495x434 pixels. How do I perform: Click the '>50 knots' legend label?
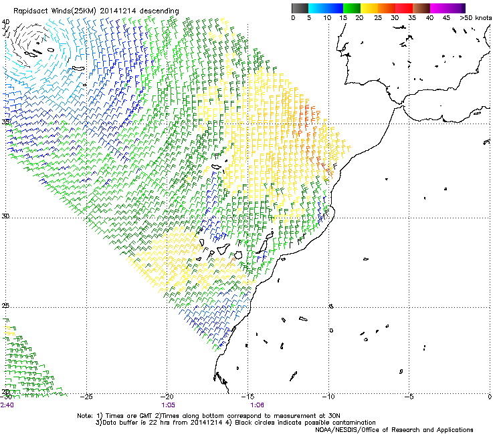click(x=476, y=18)
